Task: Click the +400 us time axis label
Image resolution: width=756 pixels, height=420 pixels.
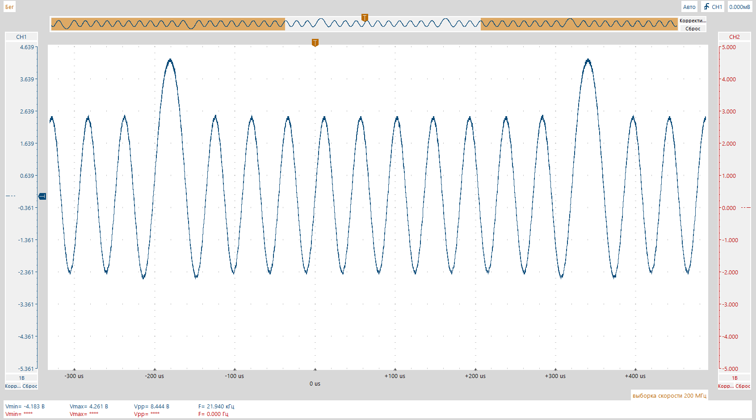Action: [635, 376]
